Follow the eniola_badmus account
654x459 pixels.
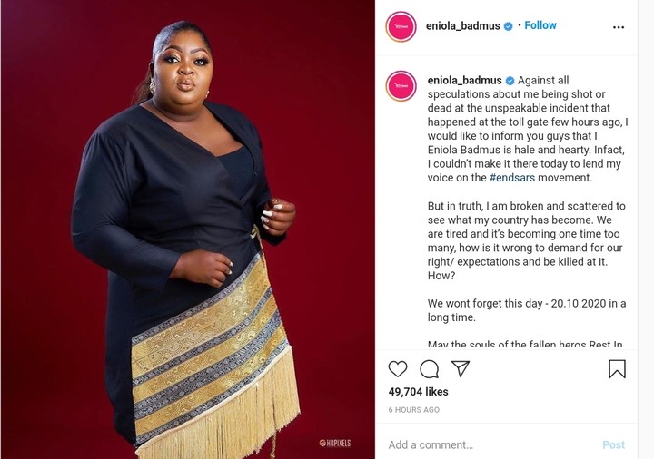click(540, 25)
